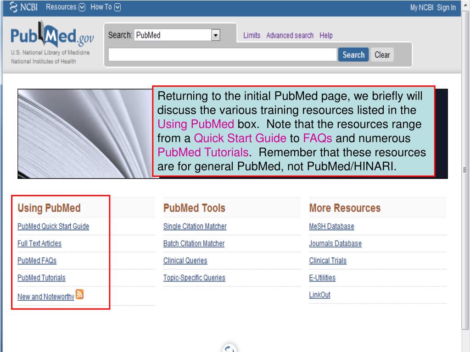The image size is (470, 352).
Task: Click the vertical scrollbar thumb
Action: click(465, 170)
